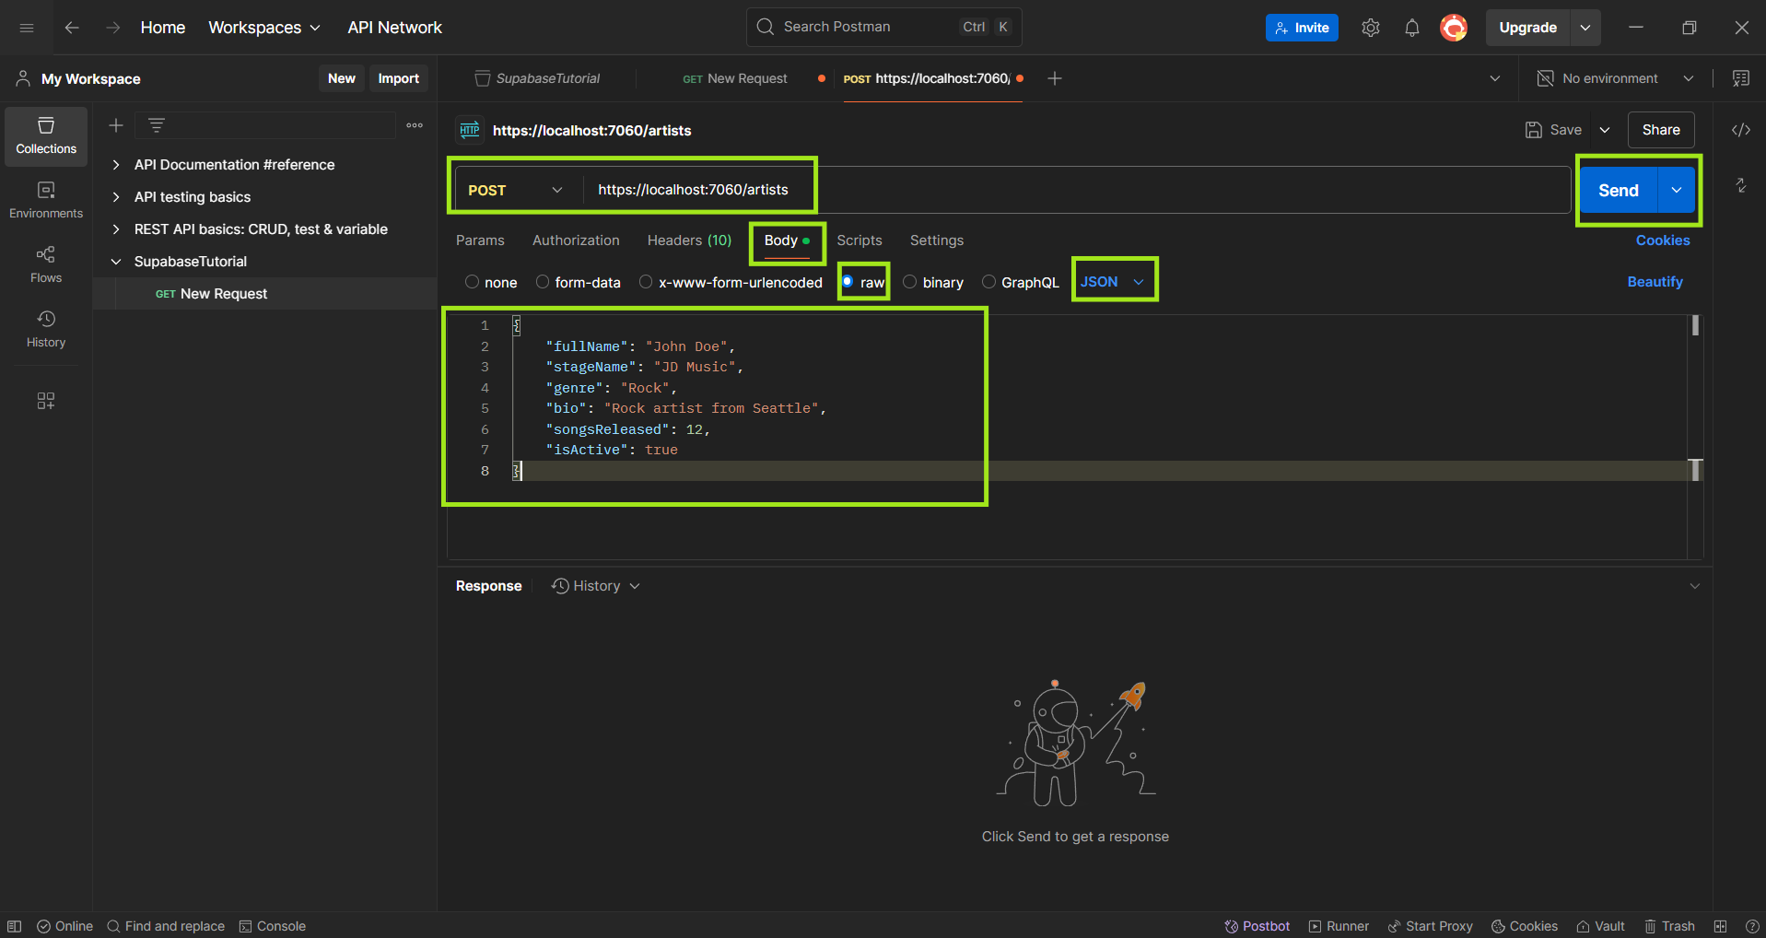Screen dimensions: 1766x938
Task: Open the Cookies link
Action: pos(1663,240)
